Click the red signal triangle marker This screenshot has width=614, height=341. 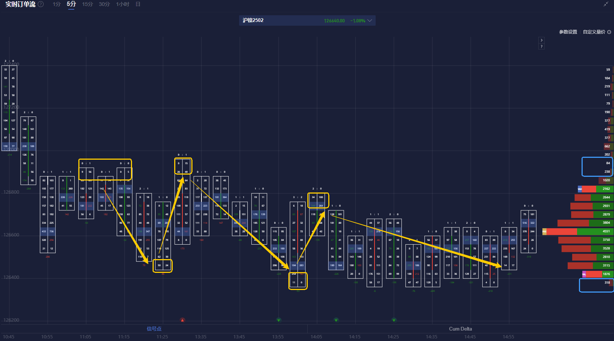182,320
